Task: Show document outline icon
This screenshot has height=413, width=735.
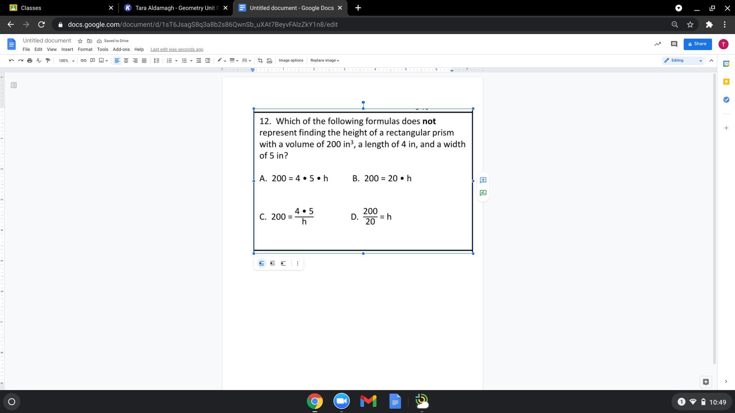Action: [x=14, y=85]
